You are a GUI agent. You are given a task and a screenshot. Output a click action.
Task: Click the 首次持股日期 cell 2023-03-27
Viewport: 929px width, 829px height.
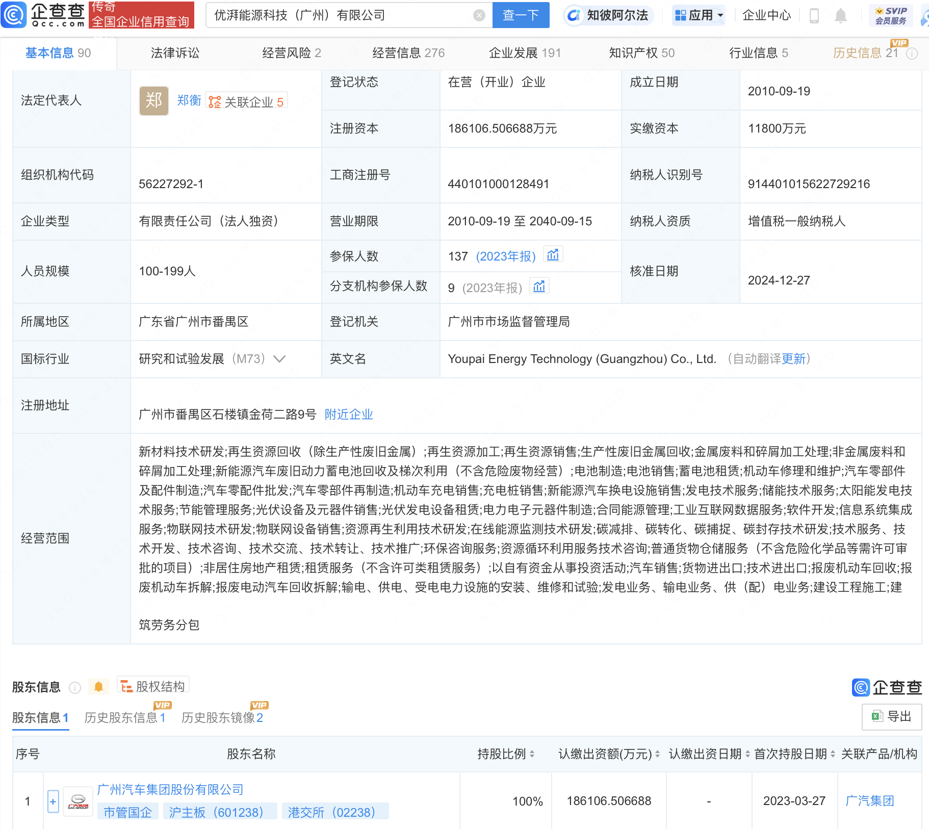coord(794,801)
